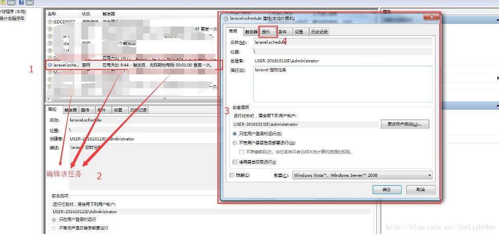Open '设置' tab in lower details pane
Viewport: 499px width, 235px height.
(x=118, y=110)
